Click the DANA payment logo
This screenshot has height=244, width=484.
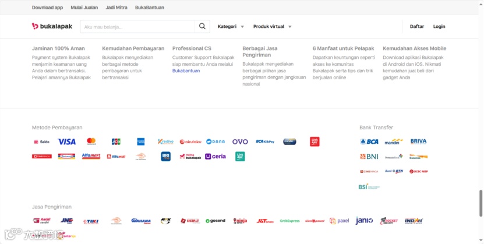click(215, 142)
